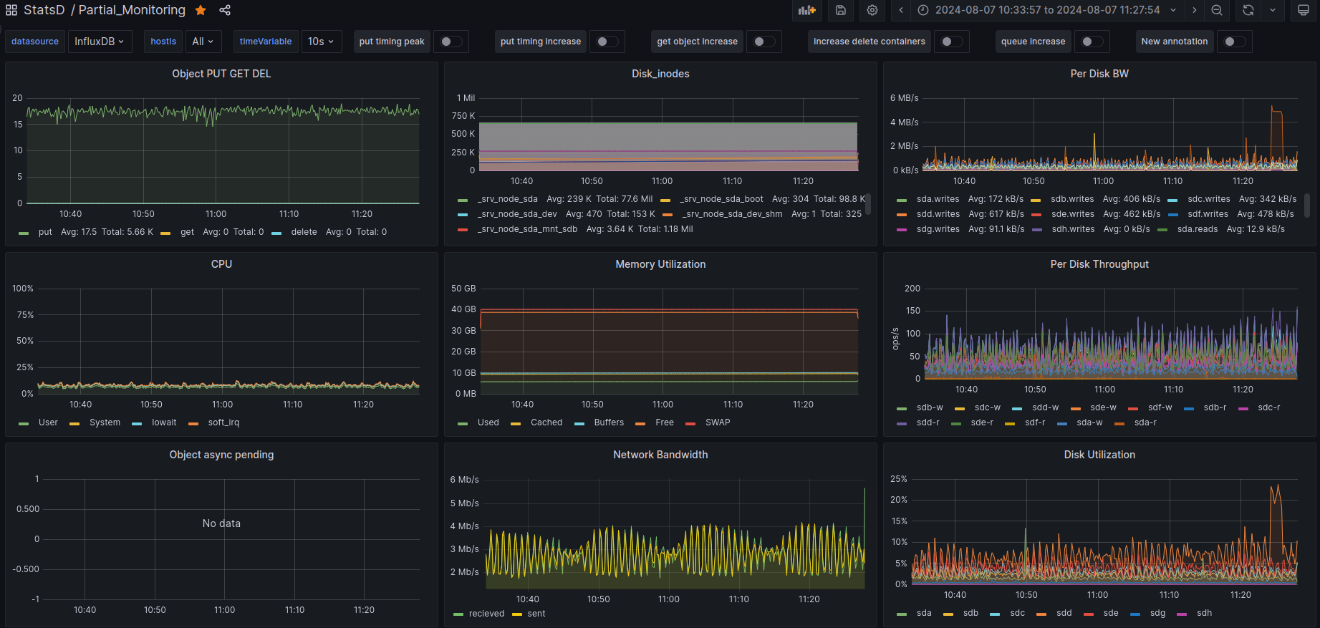
Task: Turn on queue increase annotation
Action: click(1092, 42)
